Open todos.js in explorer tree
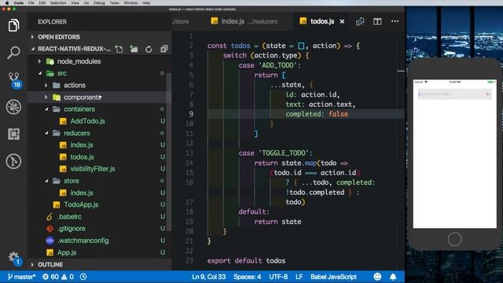 [x=82, y=157]
